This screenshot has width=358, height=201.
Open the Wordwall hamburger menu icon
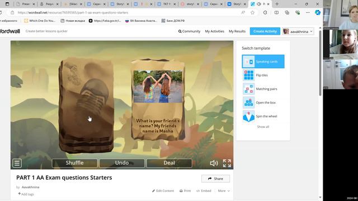point(17,163)
